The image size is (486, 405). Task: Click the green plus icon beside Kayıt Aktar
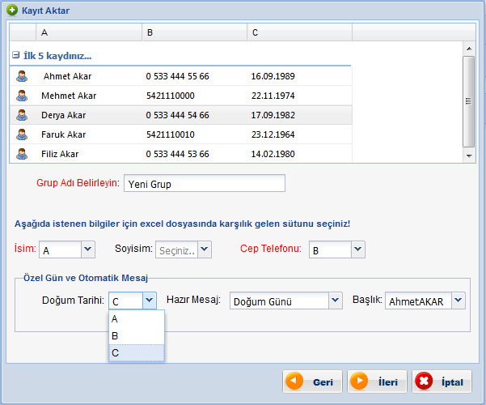pyautogui.click(x=12, y=10)
